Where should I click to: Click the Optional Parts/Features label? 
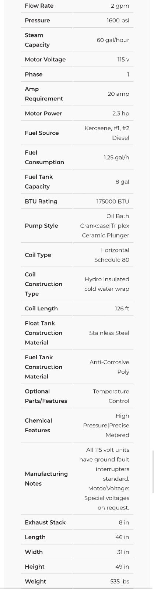click(x=46, y=396)
